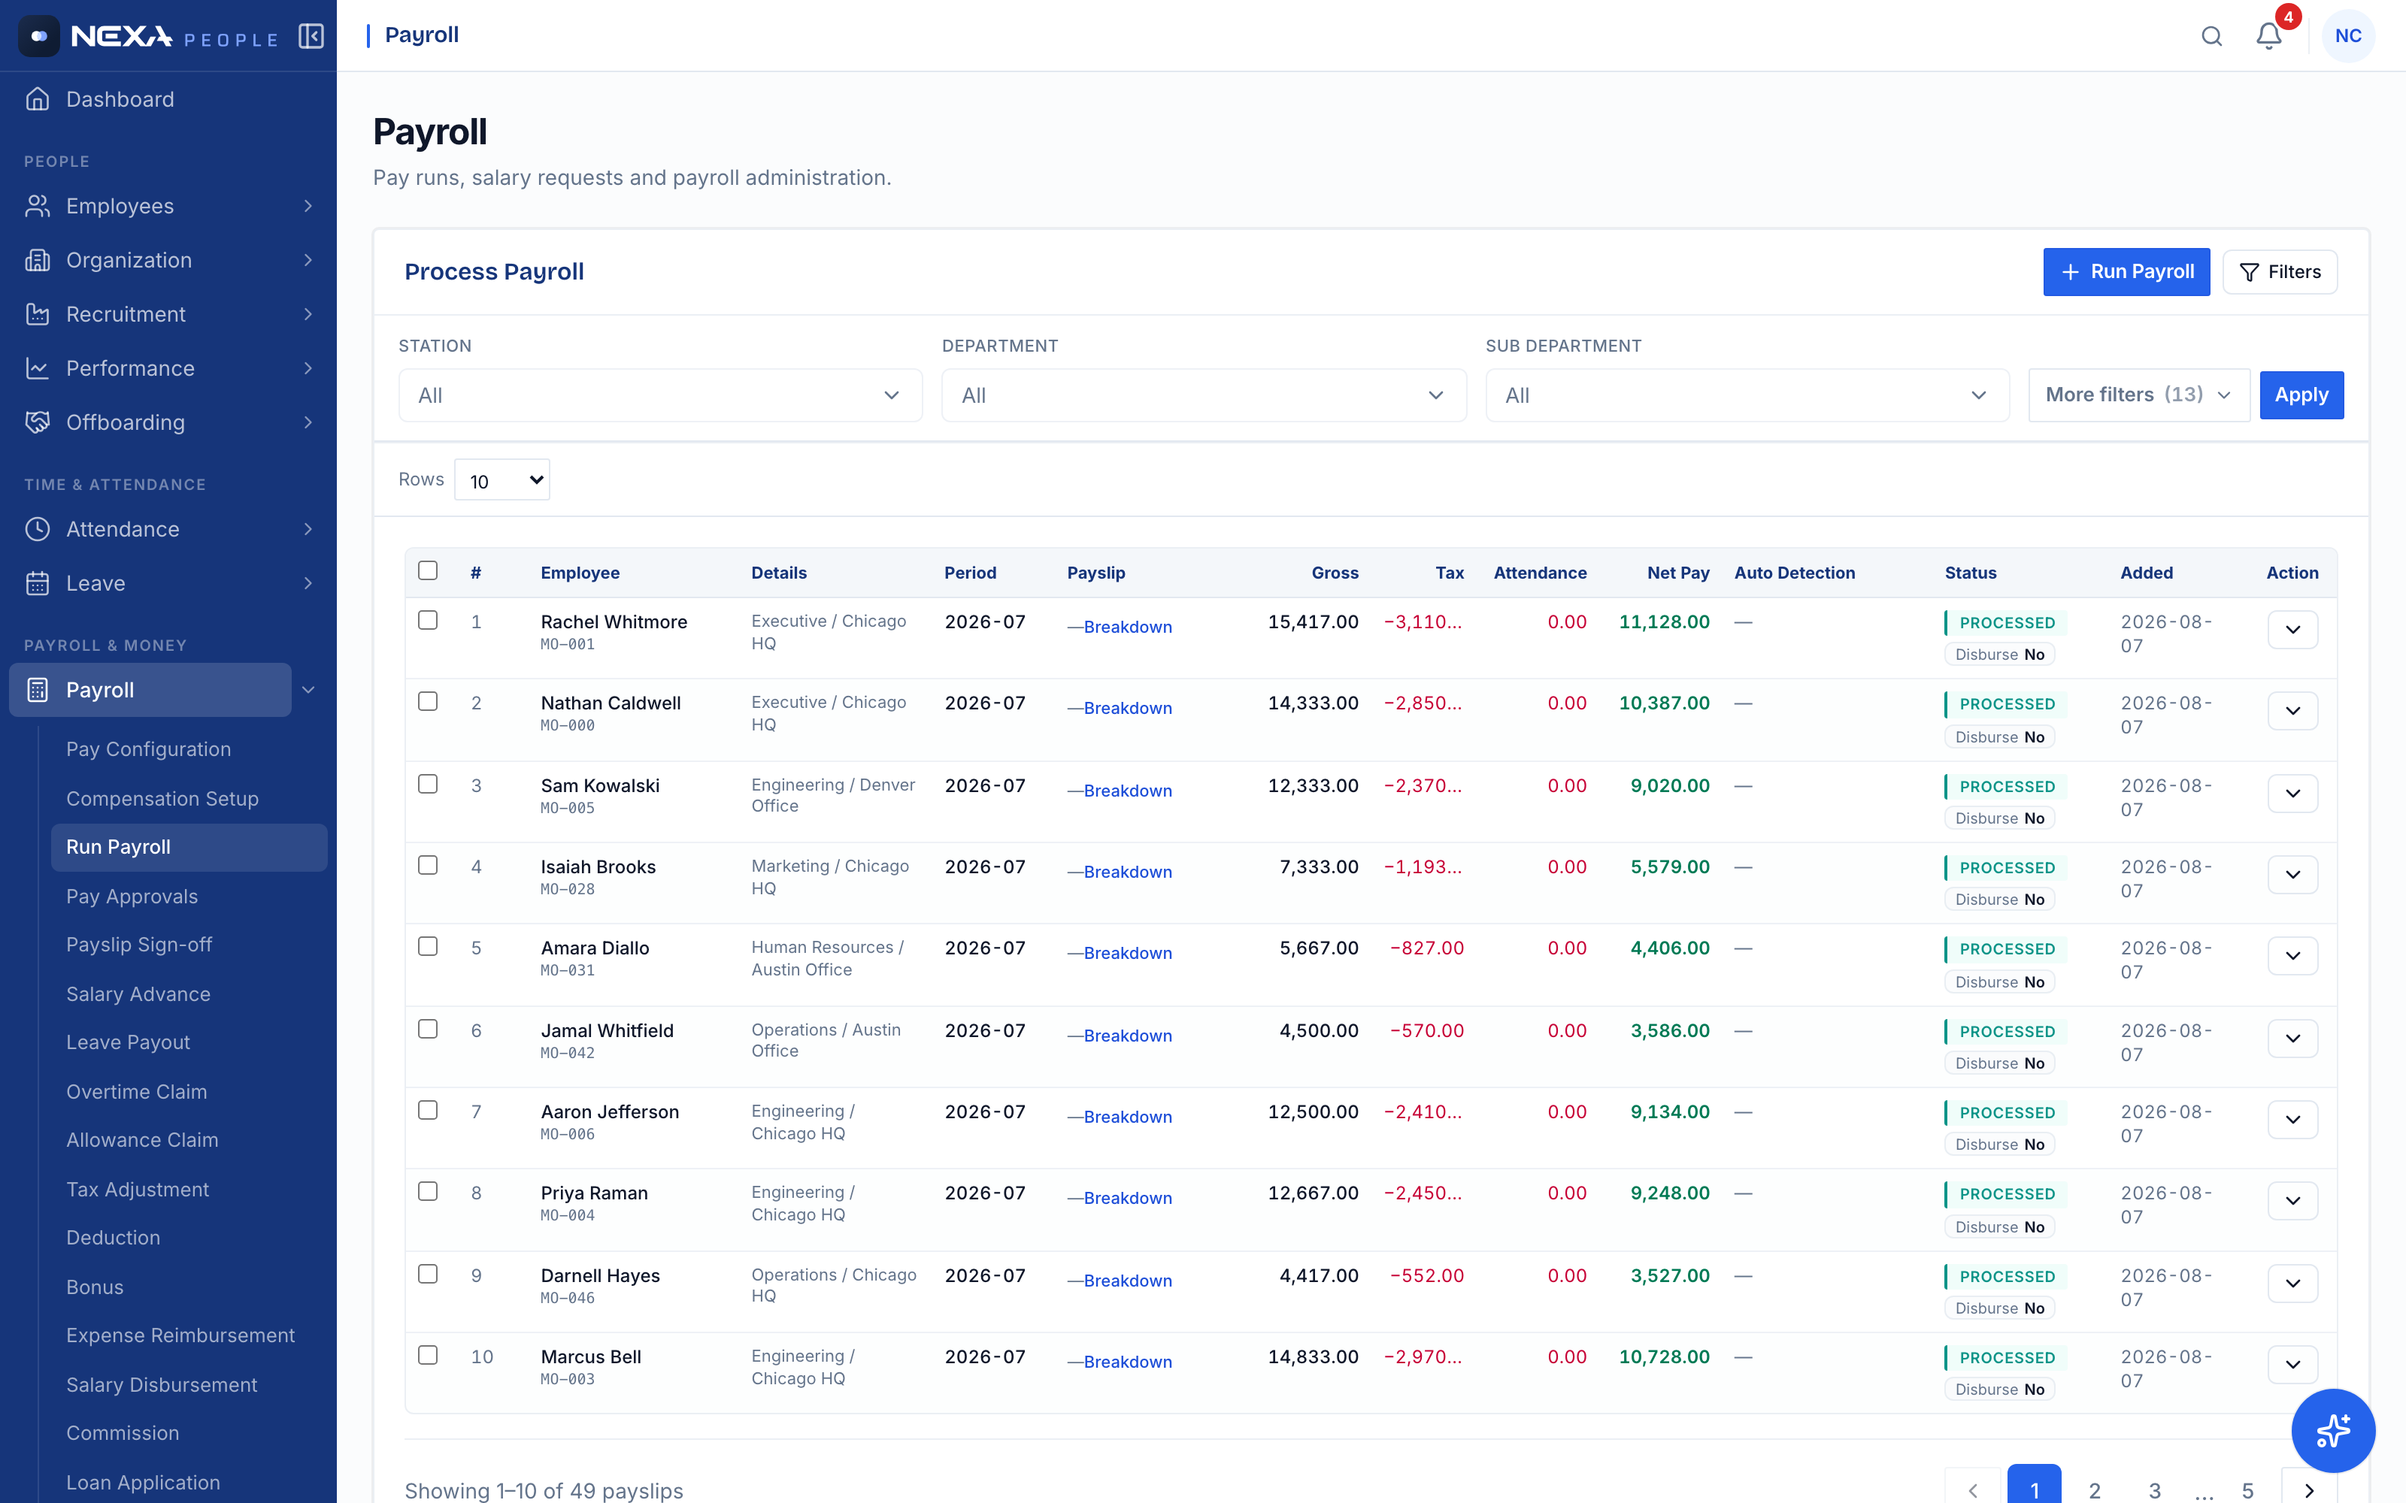
Task: Sort by the Employee column header
Action: (580, 573)
